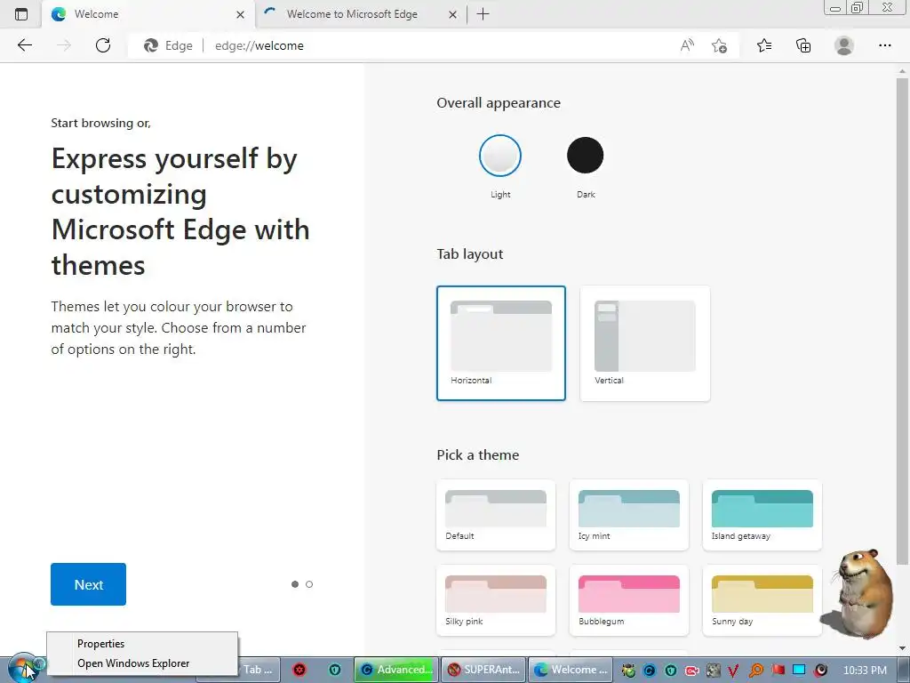Click the red V tray icon
This screenshot has width=910, height=683.
pos(733,671)
